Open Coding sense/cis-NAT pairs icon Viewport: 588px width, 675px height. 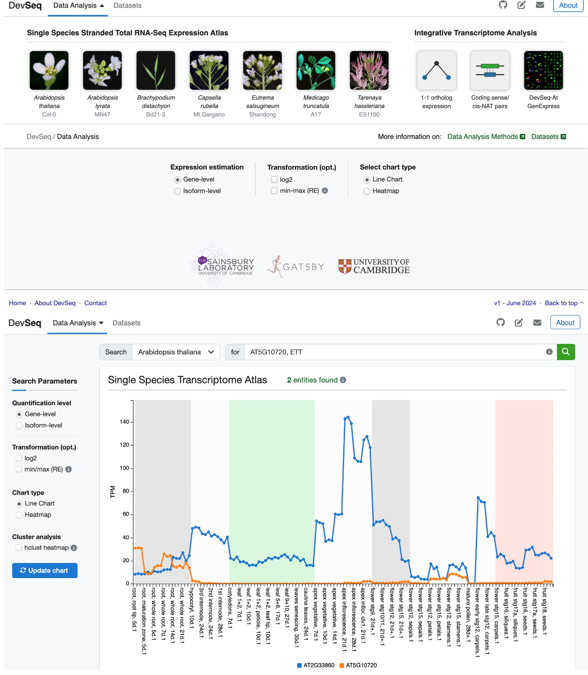click(x=489, y=71)
